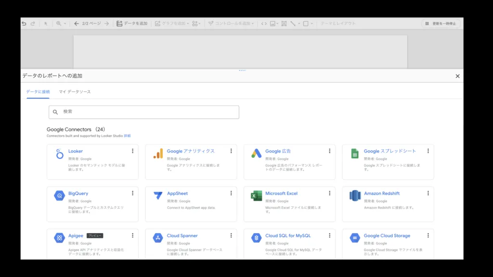Select Google 広告 connector icon
This screenshot has width=493, height=277.
[256, 153]
